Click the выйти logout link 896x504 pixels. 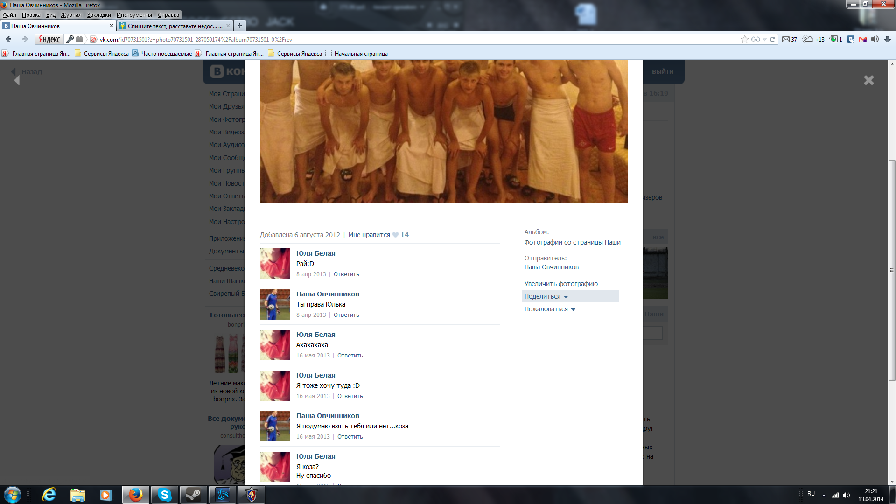pos(662,71)
